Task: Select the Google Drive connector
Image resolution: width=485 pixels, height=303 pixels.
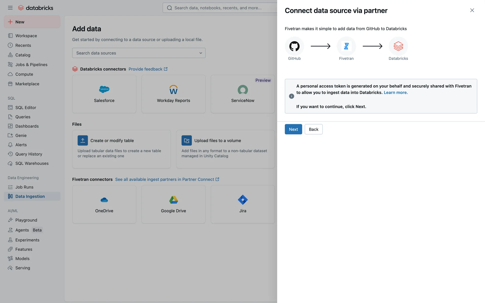Action: (x=173, y=204)
